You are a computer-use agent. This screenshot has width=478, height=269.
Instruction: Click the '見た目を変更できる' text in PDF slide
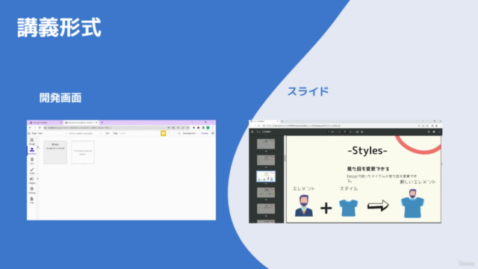point(368,169)
